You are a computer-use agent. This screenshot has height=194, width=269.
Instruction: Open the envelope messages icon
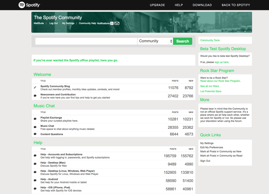117,23
